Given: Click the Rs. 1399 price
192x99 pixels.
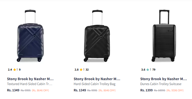Looking at the screenshot, I should pos(146,90).
